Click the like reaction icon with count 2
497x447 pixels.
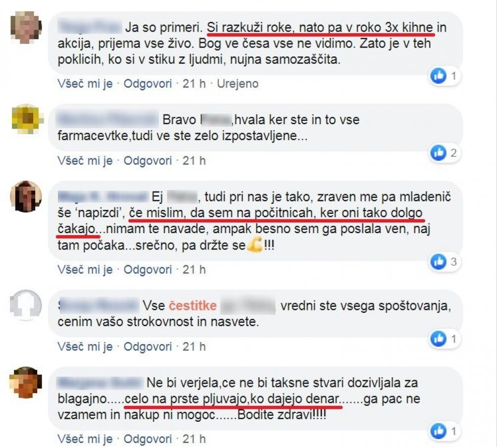click(x=439, y=153)
